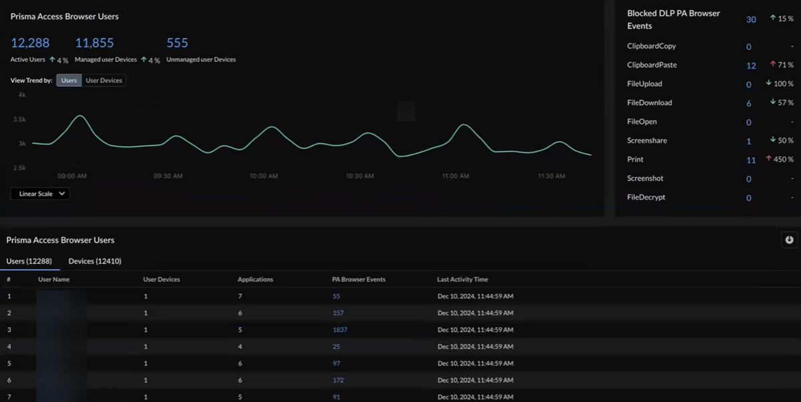Click the User Name column header

click(54, 279)
